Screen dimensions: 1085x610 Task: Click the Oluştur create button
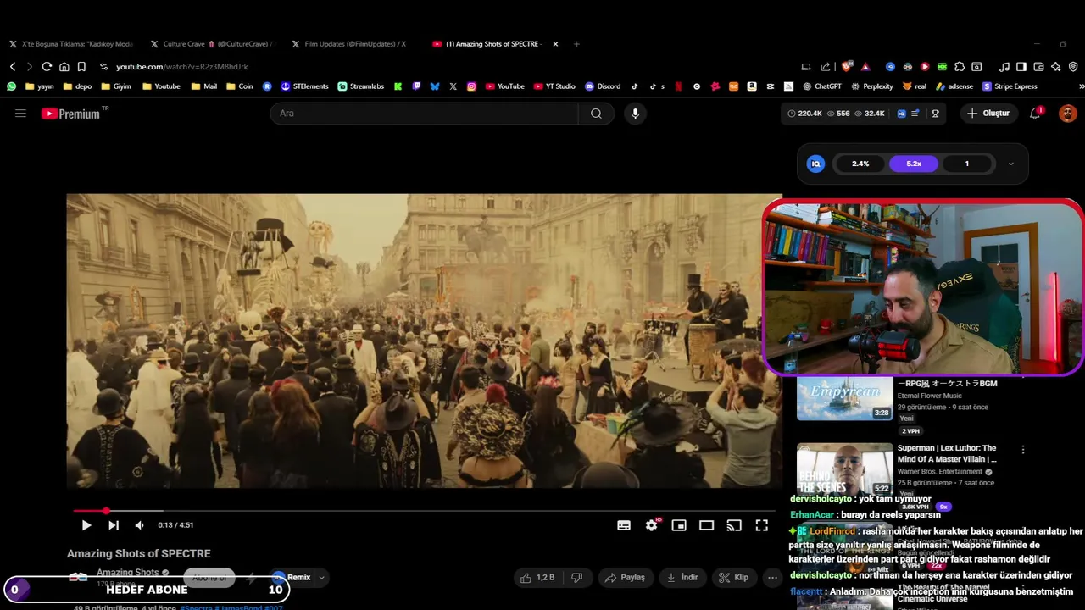[988, 113]
